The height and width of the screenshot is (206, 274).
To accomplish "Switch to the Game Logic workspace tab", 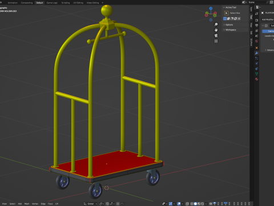I will [x=52, y=3].
